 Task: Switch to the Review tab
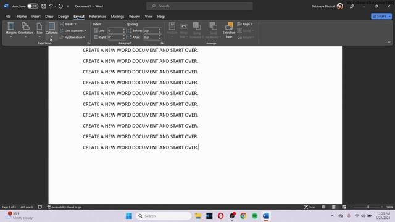coord(135,17)
